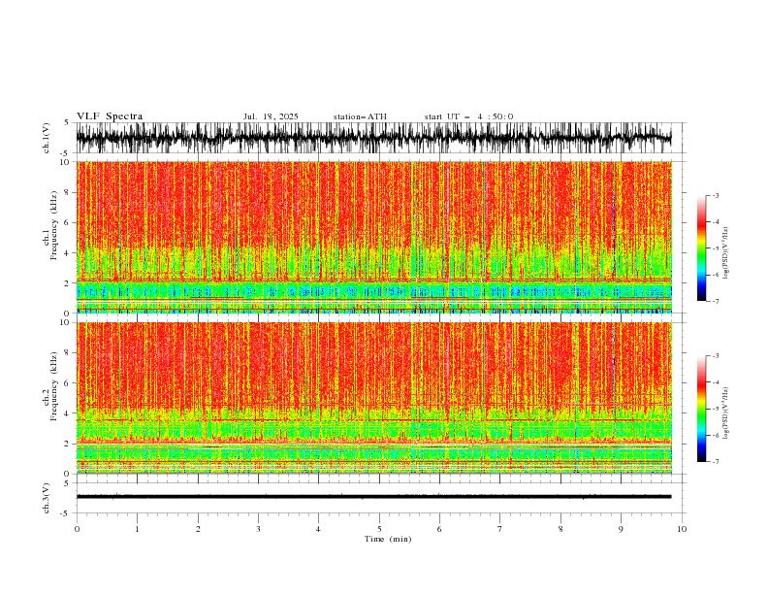Click the "-3" label on ch.1 colorbar
The image size is (768, 594).
pyautogui.click(x=716, y=195)
